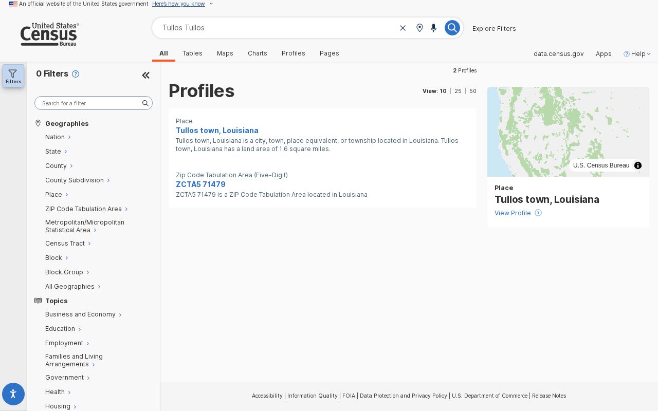Image resolution: width=658 pixels, height=411 pixels.
Task: Open the FOIA footer link
Action: [349, 396]
